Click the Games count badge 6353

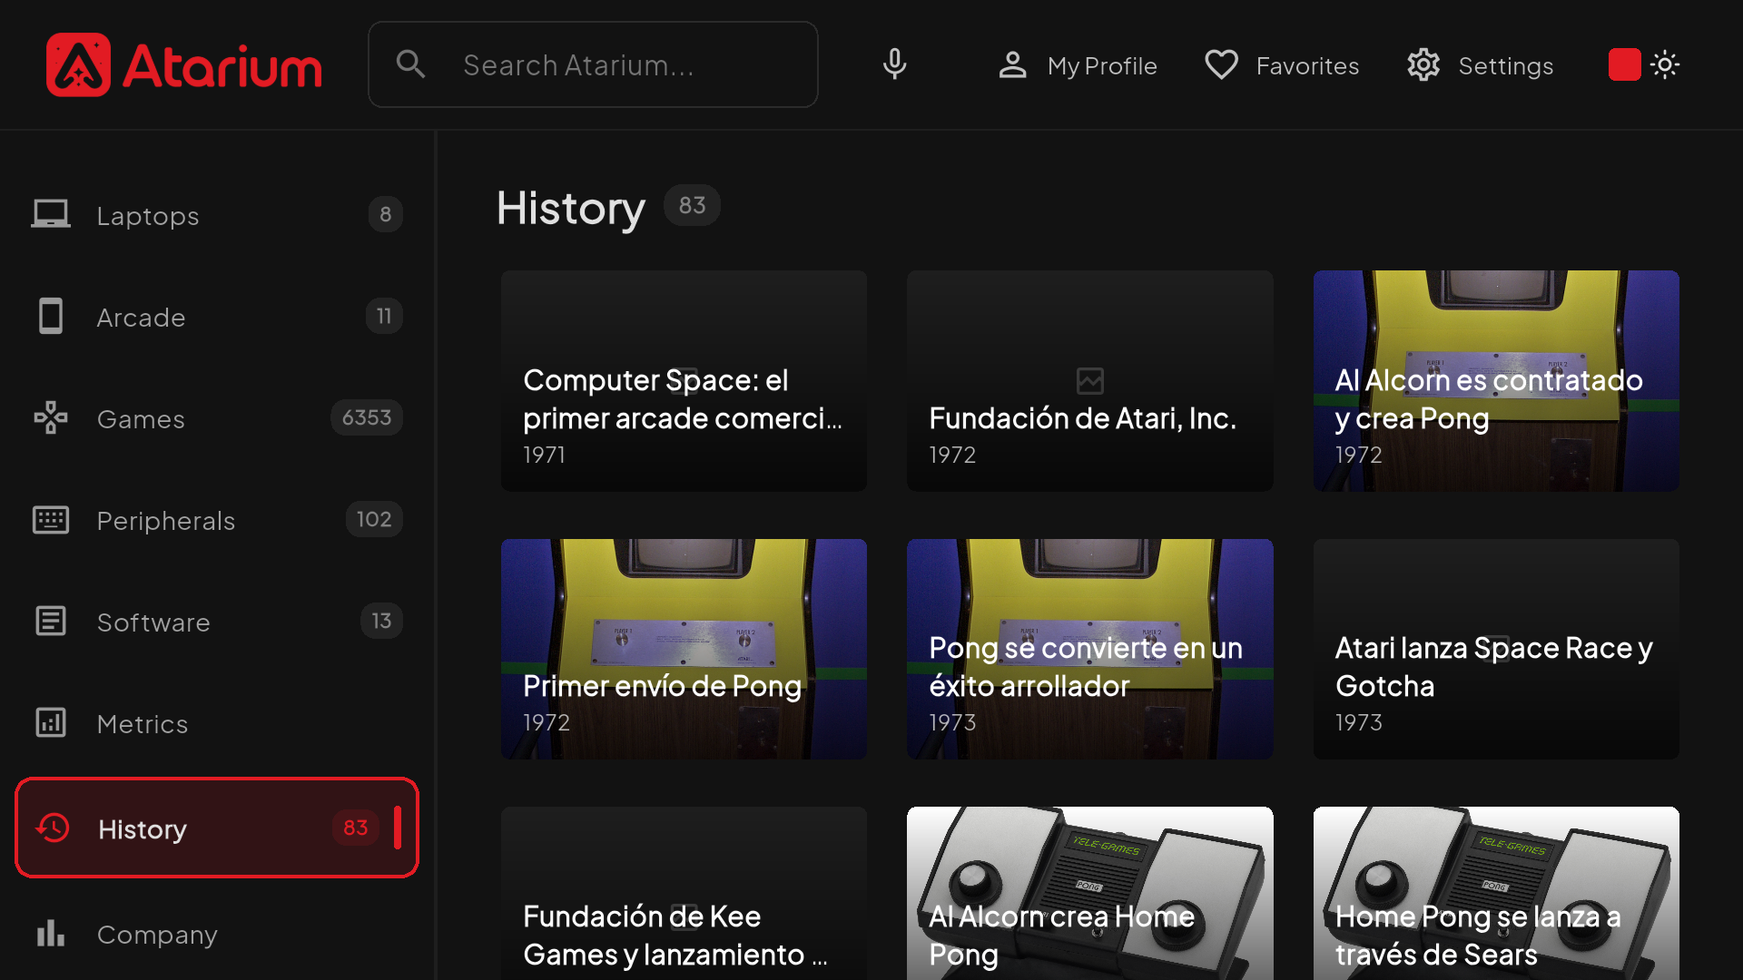(367, 417)
